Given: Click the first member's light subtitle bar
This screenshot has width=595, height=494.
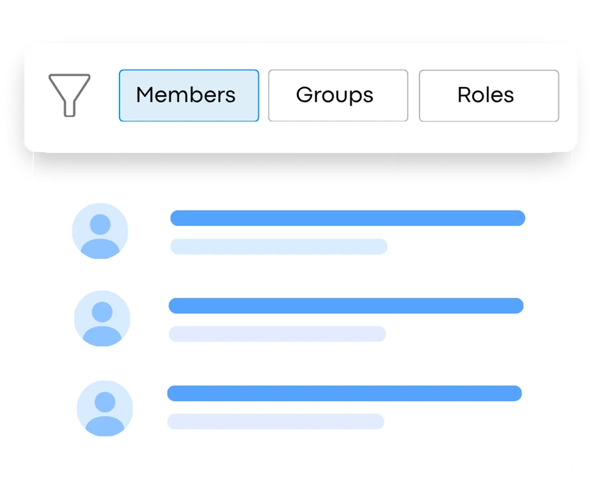Looking at the screenshot, I should [x=278, y=246].
